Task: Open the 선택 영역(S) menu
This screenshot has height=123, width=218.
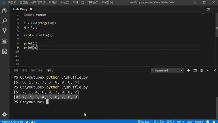Action: [38, 2]
